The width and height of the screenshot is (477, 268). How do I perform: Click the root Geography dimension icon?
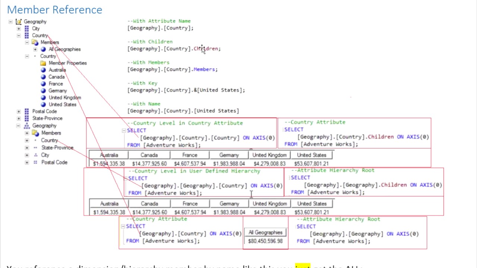(19, 22)
